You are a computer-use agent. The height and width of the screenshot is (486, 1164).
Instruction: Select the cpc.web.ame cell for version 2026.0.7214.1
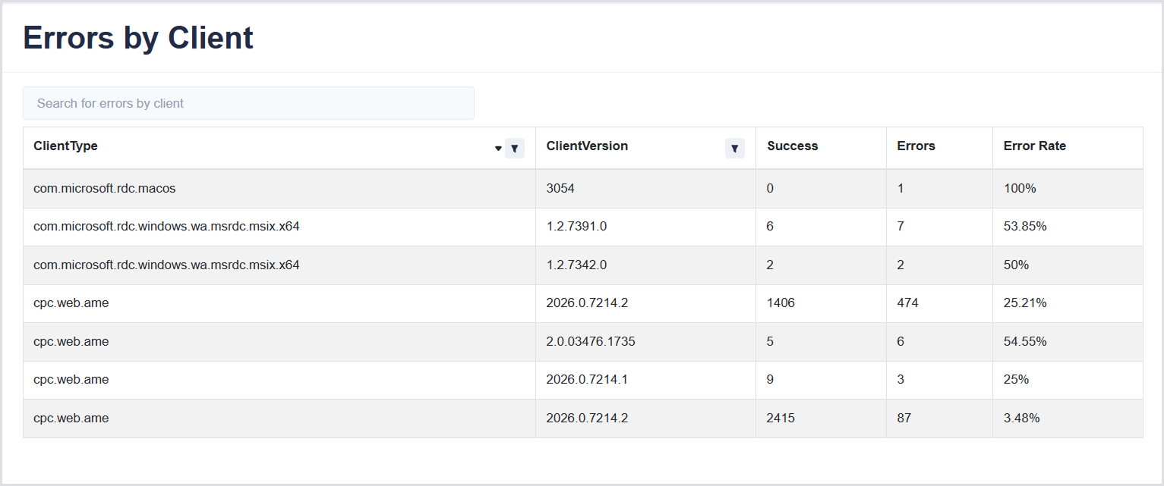[279, 380]
